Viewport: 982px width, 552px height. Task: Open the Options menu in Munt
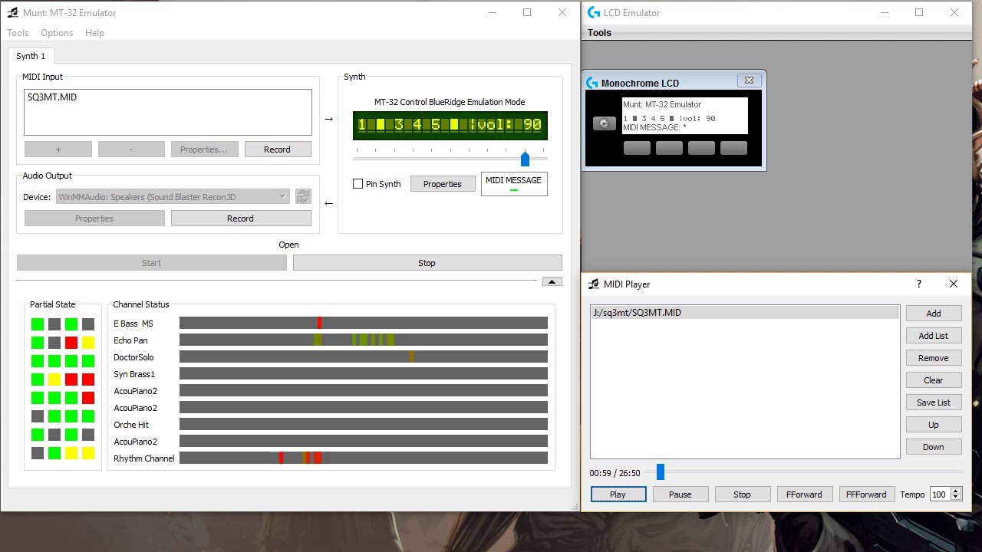(x=57, y=33)
